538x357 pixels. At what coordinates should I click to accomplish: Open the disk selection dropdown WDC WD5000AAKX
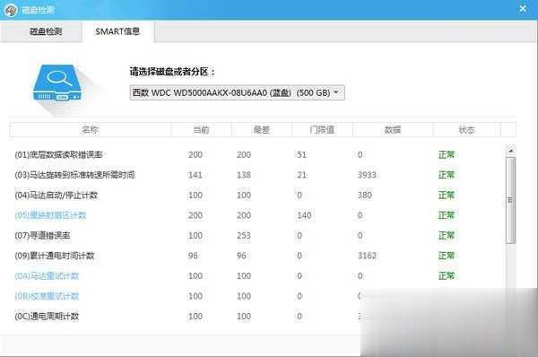click(237, 92)
